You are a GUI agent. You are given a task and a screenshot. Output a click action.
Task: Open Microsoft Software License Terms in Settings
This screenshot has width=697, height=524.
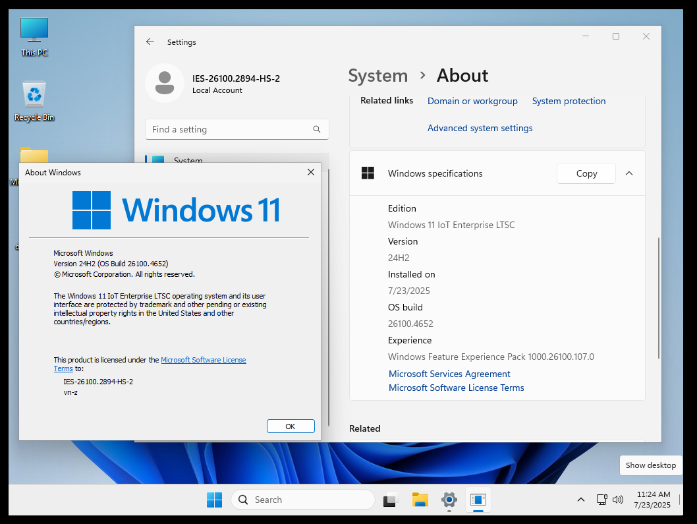457,388
